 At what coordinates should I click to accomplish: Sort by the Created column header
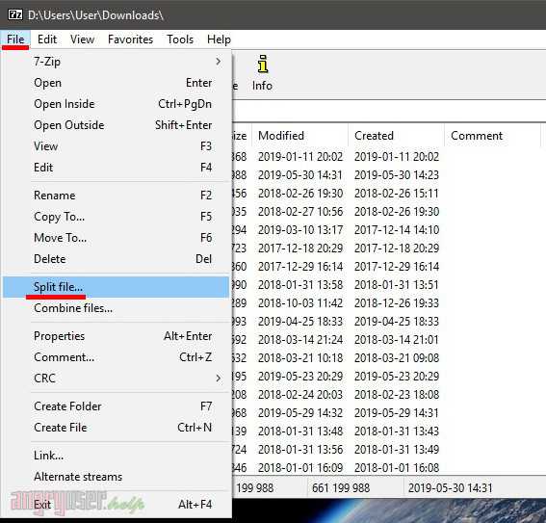pyautogui.click(x=397, y=136)
